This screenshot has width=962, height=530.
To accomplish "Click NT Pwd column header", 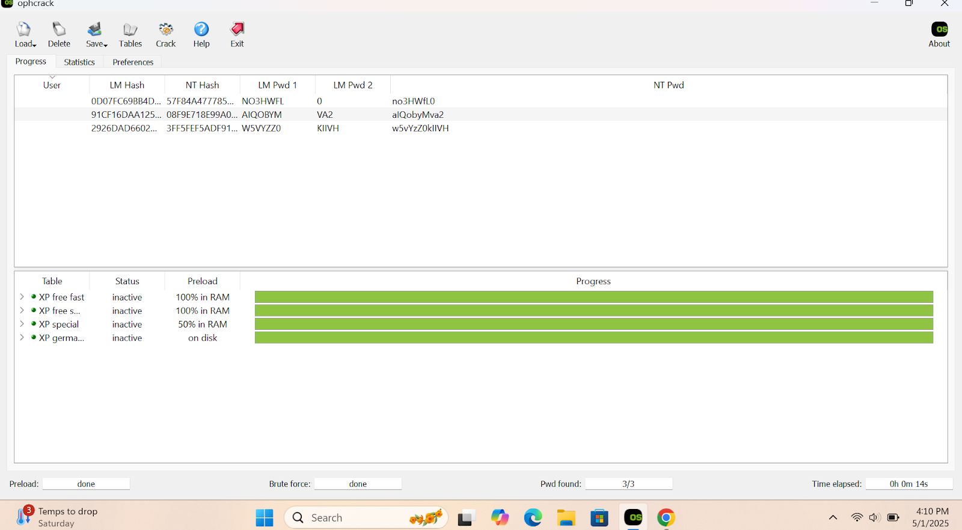I will pos(669,85).
